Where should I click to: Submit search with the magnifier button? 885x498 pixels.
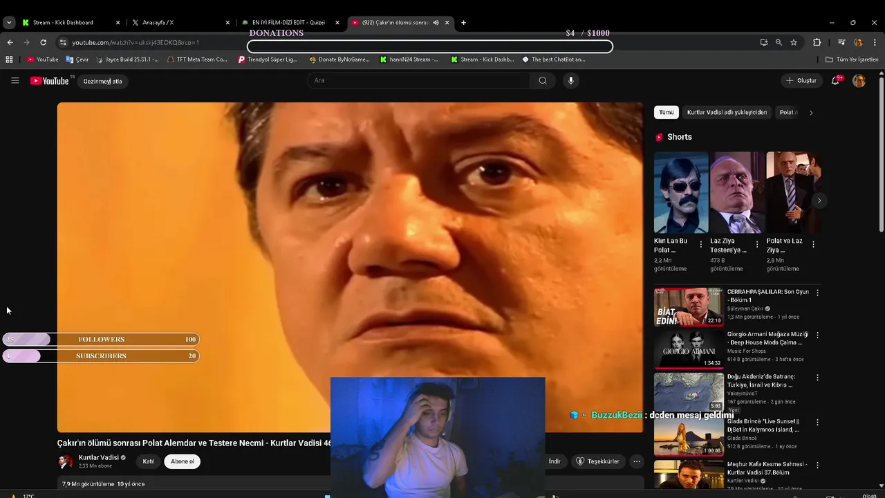543,81
